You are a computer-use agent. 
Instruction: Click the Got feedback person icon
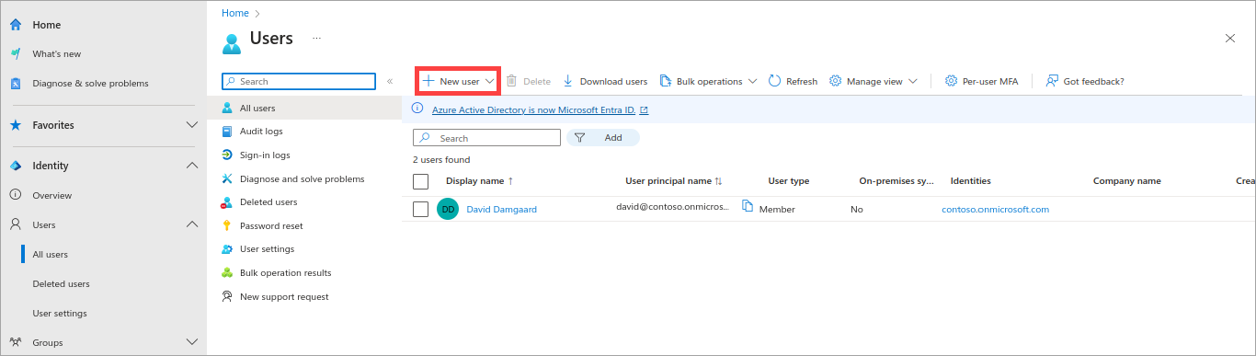(x=1052, y=81)
